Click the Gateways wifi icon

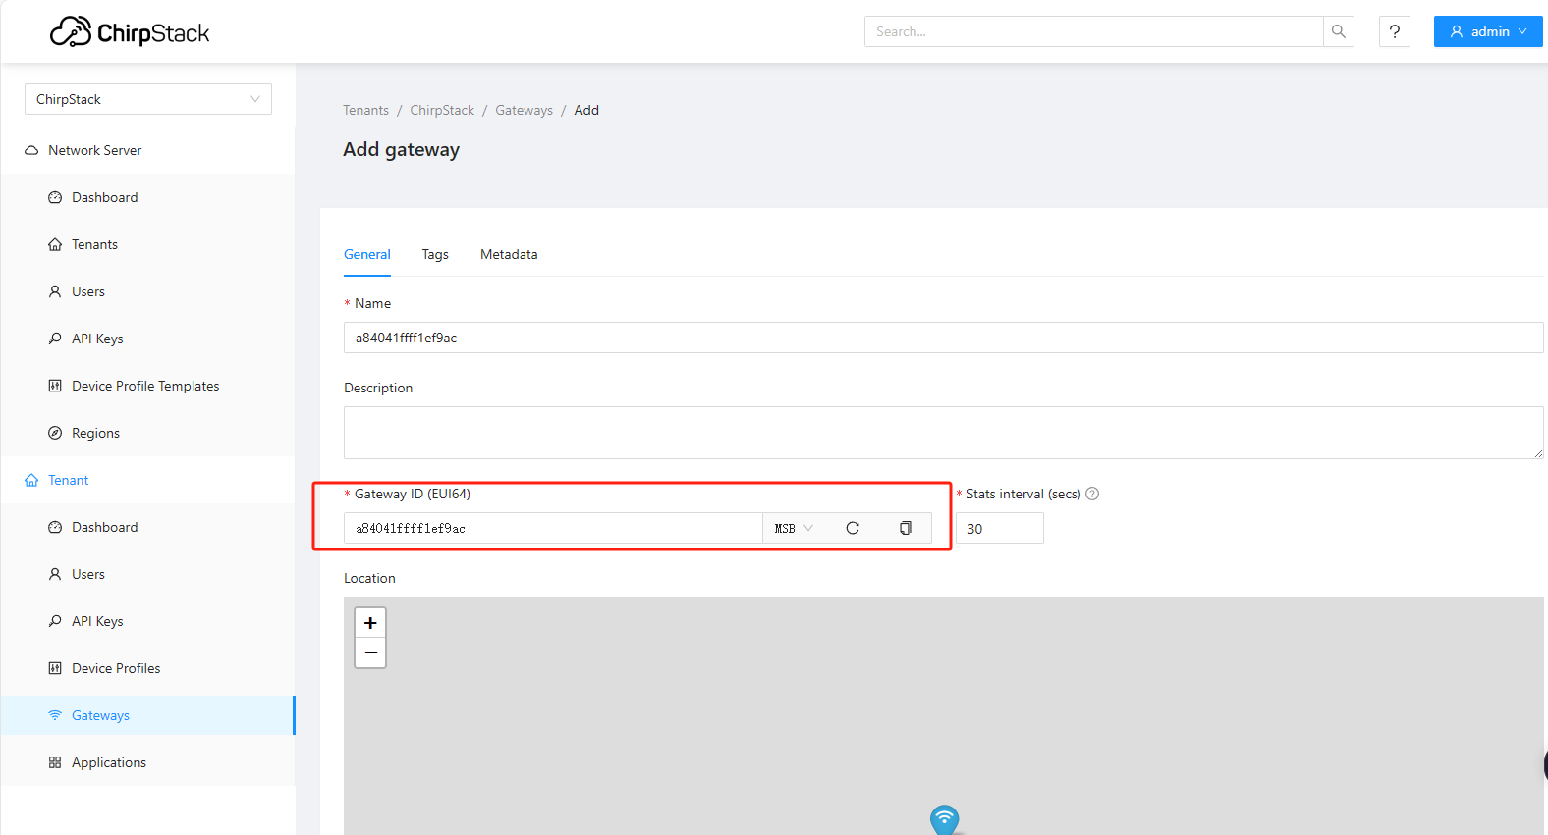point(55,715)
